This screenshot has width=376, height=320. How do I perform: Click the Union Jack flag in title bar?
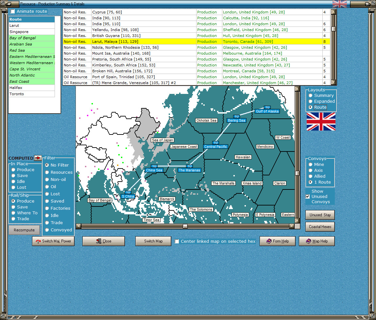pyautogui.click(x=340, y=4)
